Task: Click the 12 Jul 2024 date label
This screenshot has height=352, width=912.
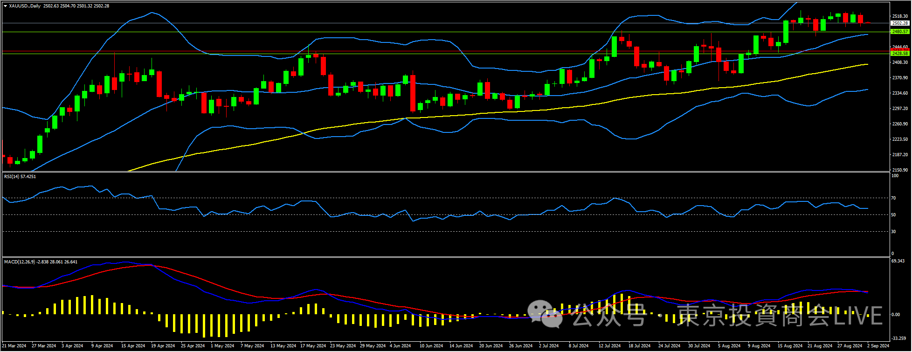Action: pos(610,346)
